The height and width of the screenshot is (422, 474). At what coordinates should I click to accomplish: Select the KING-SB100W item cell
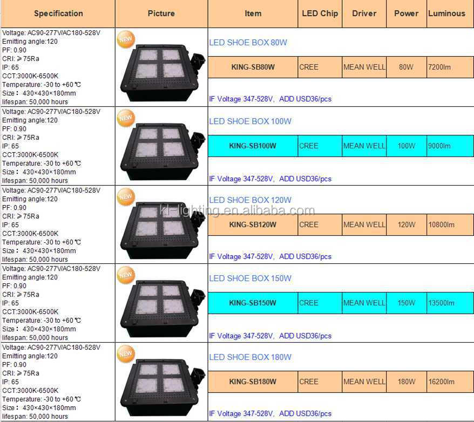(x=253, y=146)
